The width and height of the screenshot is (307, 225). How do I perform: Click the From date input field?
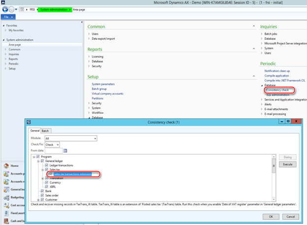(54, 150)
